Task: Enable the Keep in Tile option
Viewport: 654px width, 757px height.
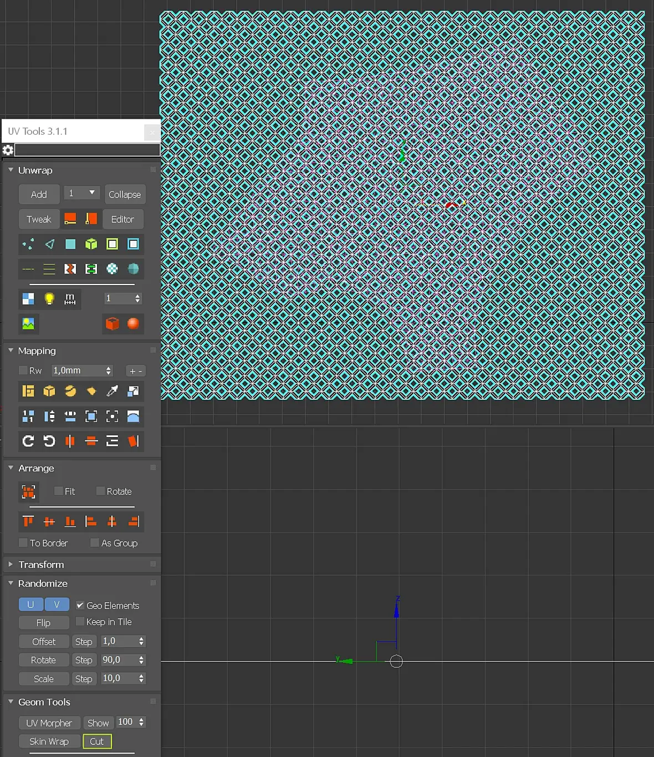Action: (x=80, y=621)
